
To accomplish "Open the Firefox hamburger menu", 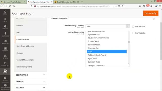I will pyautogui.click(x=160, y=6).
